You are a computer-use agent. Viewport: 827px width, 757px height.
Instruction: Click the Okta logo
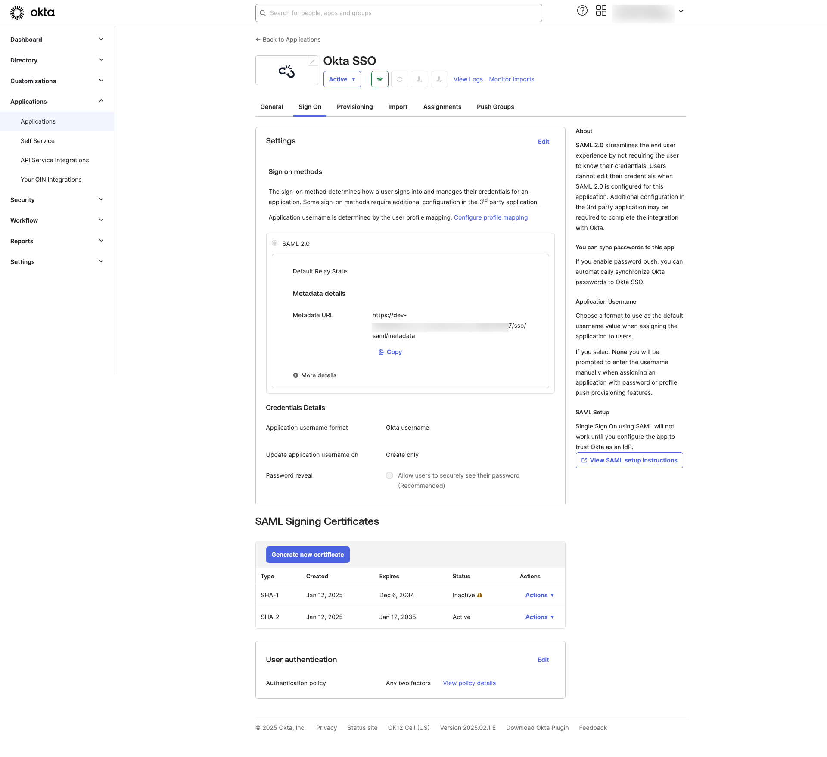tap(32, 12)
